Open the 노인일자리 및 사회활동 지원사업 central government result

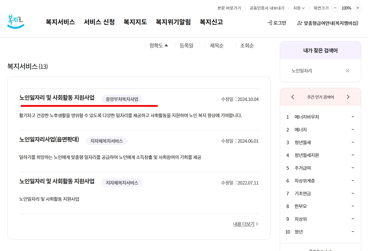[x=57, y=98]
